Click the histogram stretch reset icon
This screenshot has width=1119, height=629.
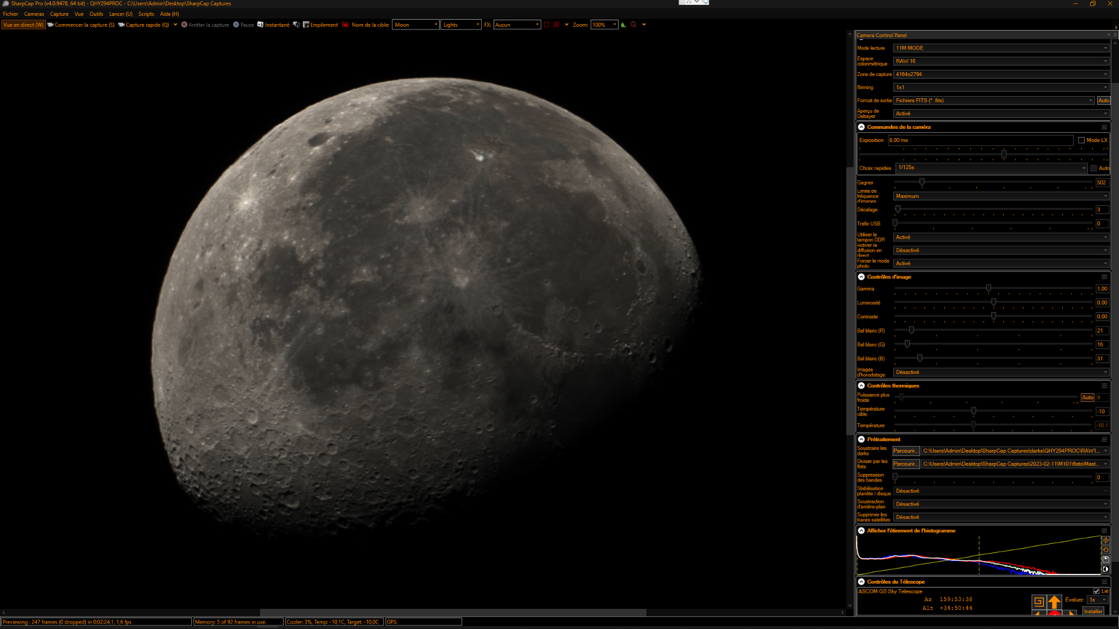point(1105,550)
